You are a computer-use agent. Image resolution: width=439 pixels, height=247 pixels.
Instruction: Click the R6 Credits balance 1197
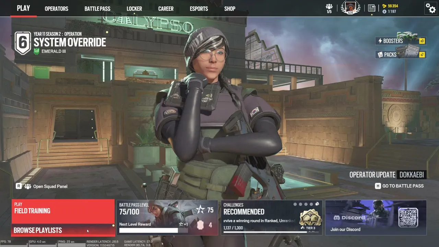click(x=392, y=12)
